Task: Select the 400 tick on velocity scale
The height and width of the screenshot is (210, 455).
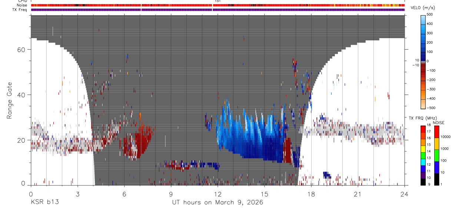Action: (x=431, y=24)
